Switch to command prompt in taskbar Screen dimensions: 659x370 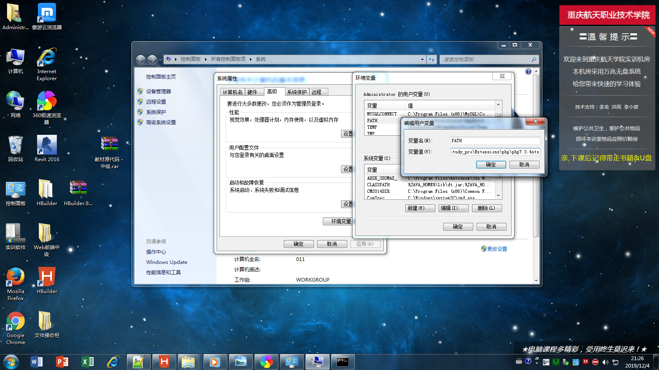(x=343, y=362)
